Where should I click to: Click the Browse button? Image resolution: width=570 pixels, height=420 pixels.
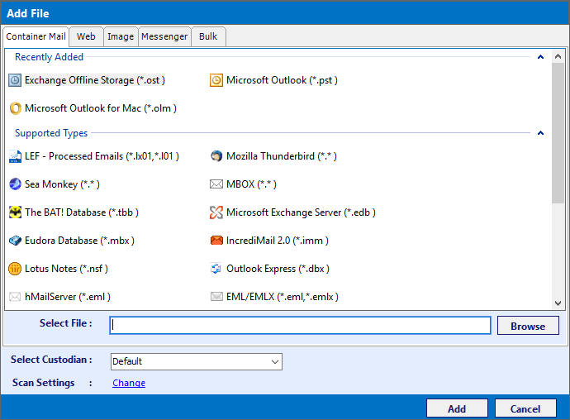tap(528, 326)
